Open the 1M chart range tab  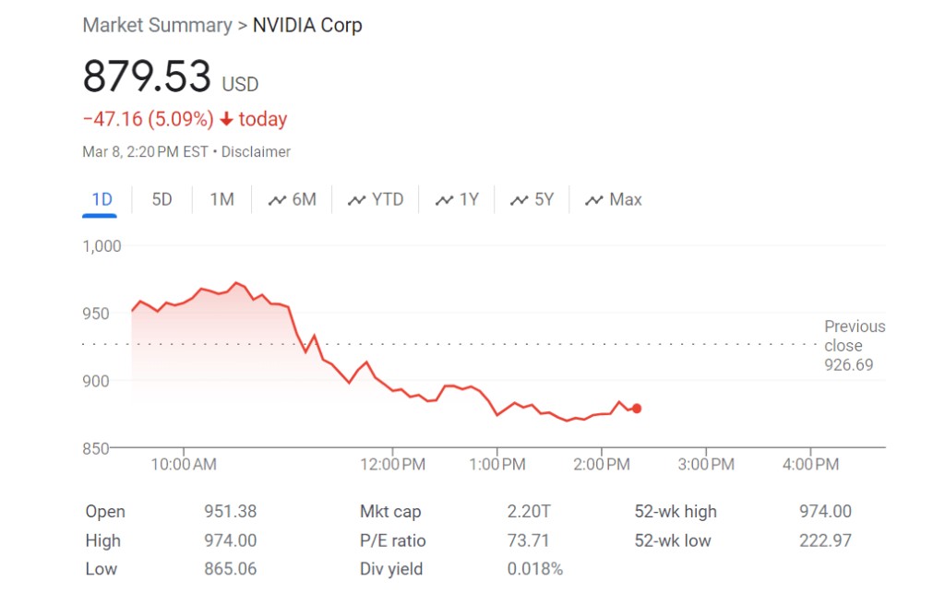coord(221,199)
